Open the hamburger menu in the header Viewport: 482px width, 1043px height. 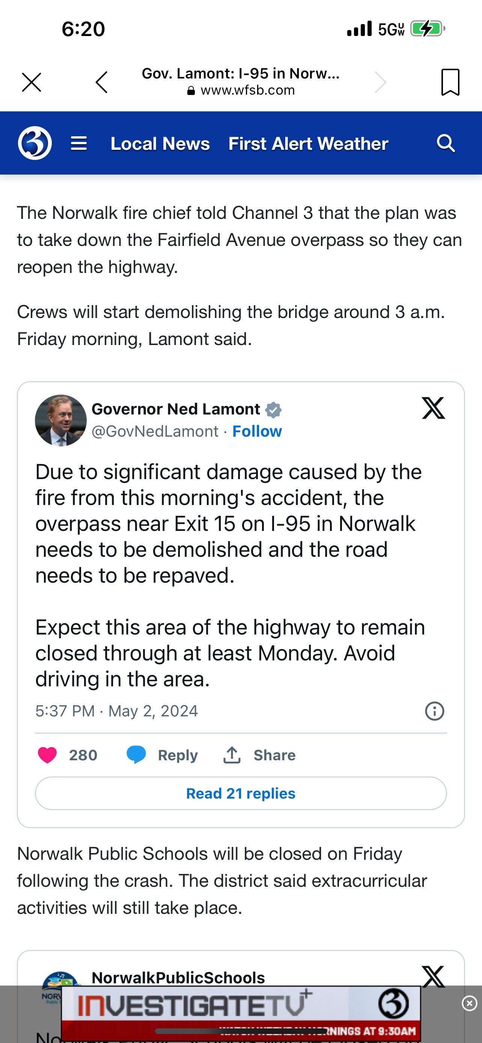pos(79,143)
